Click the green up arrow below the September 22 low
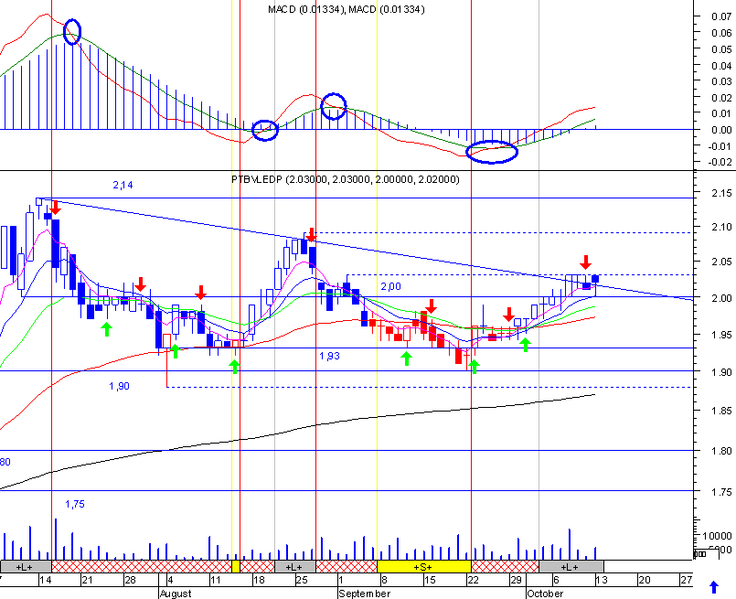This screenshot has width=736, height=599. tap(475, 367)
